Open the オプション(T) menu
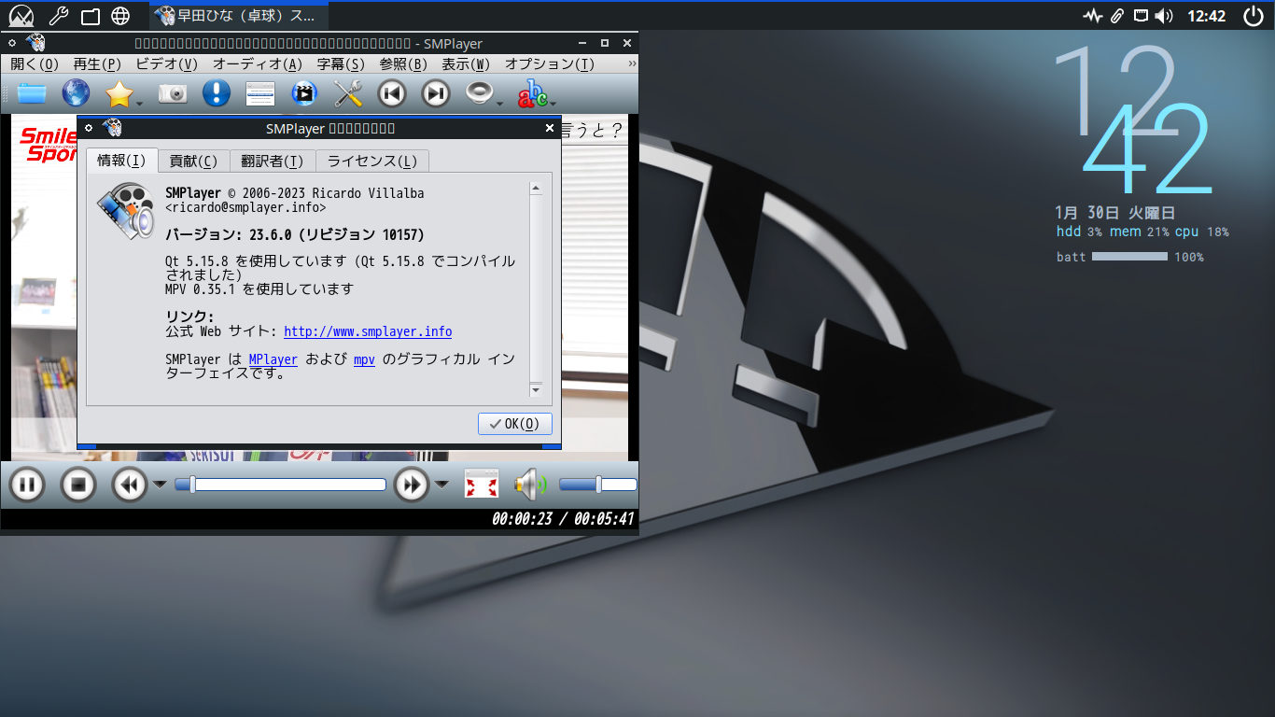The height and width of the screenshot is (717, 1275). (550, 64)
